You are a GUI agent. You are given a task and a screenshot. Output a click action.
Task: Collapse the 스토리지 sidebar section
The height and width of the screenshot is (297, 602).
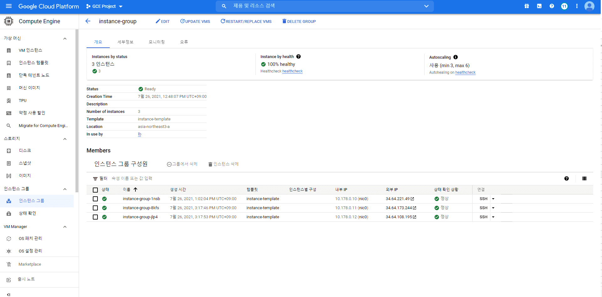point(65,139)
